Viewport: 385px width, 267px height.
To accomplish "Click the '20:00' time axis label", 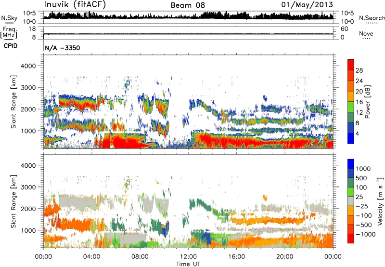I will click(x=284, y=257).
